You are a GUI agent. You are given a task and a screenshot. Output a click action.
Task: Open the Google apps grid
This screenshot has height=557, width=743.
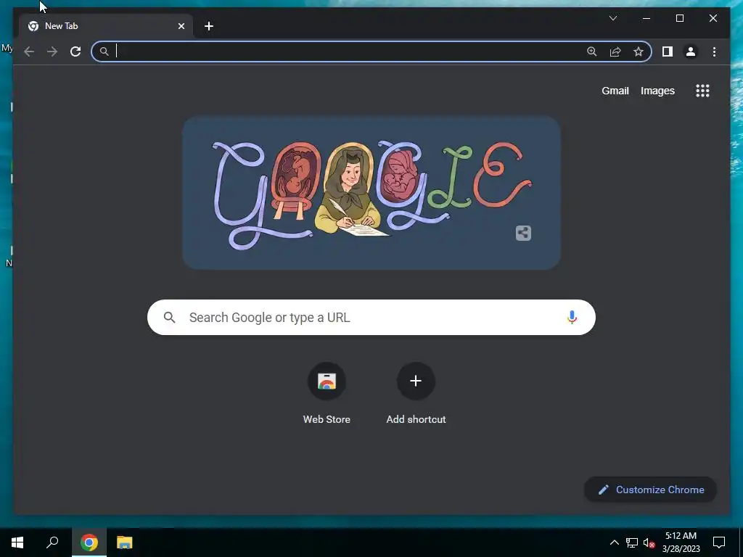pyautogui.click(x=702, y=91)
